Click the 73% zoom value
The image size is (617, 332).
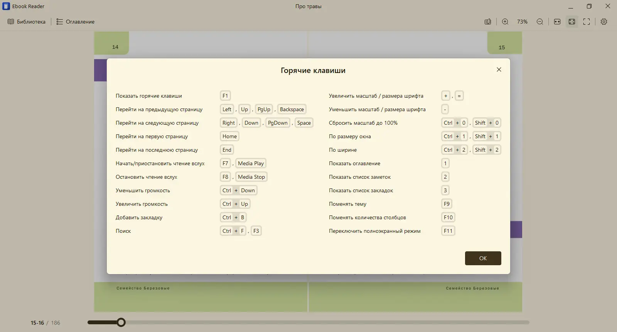click(522, 22)
